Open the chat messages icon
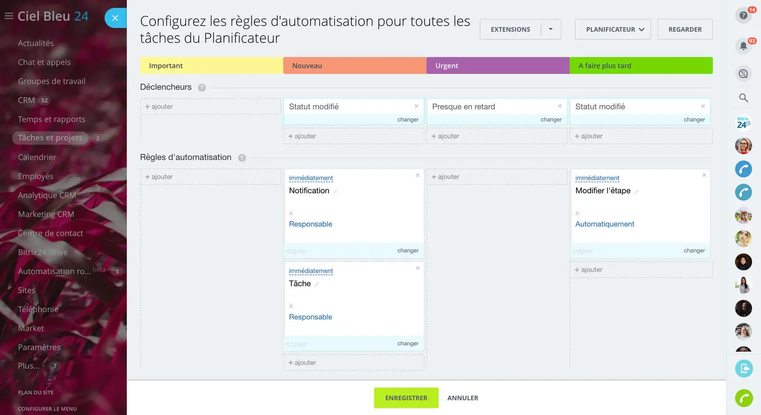The width and height of the screenshot is (761, 415). pyautogui.click(x=743, y=74)
